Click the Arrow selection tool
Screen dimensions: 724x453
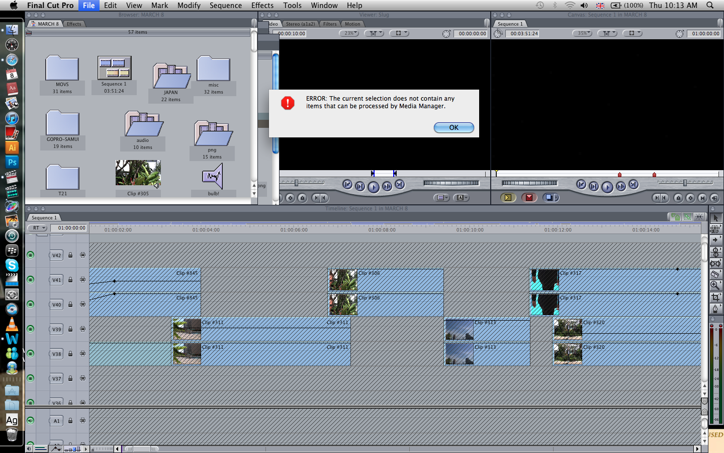tap(715, 218)
